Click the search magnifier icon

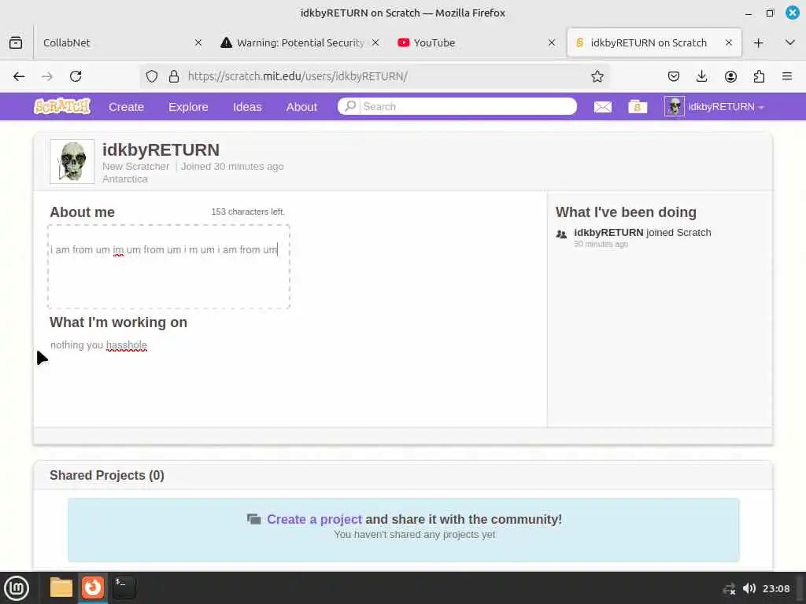pos(350,106)
